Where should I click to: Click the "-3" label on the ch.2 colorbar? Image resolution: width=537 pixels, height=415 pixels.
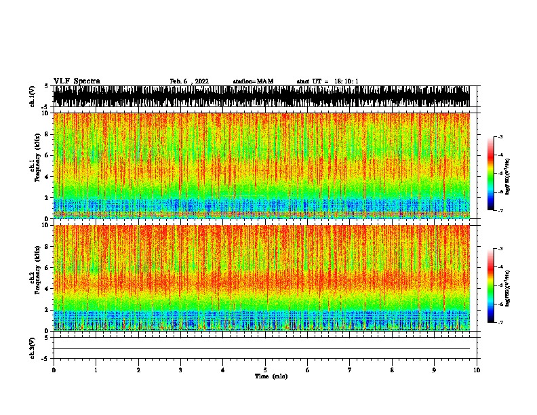click(500, 249)
